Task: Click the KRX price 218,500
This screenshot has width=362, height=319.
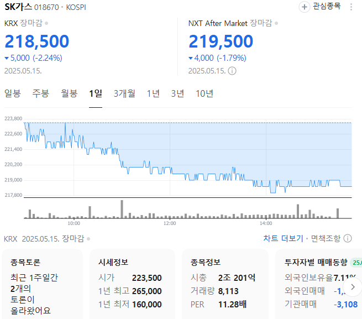Action: click(36, 41)
